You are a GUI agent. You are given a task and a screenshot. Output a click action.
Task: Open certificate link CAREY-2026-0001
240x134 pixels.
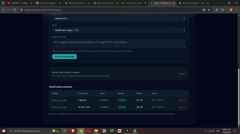coord(59,107)
